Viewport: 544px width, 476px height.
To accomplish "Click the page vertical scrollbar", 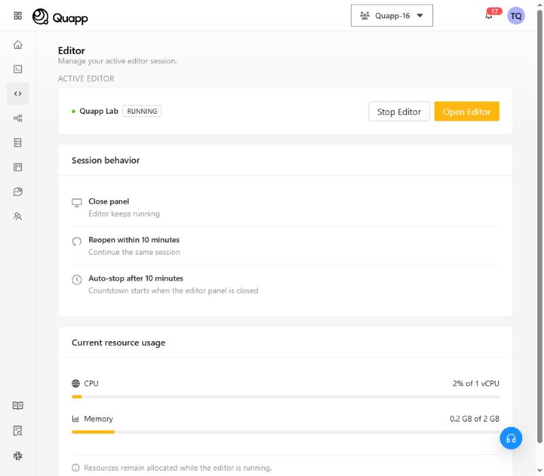I will pyautogui.click(x=539, y=226).
